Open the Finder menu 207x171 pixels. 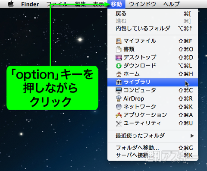click(x=30, y=4)
